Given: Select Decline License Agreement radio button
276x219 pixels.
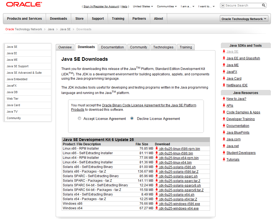Looking at the screenshot, I should [132, 118].
